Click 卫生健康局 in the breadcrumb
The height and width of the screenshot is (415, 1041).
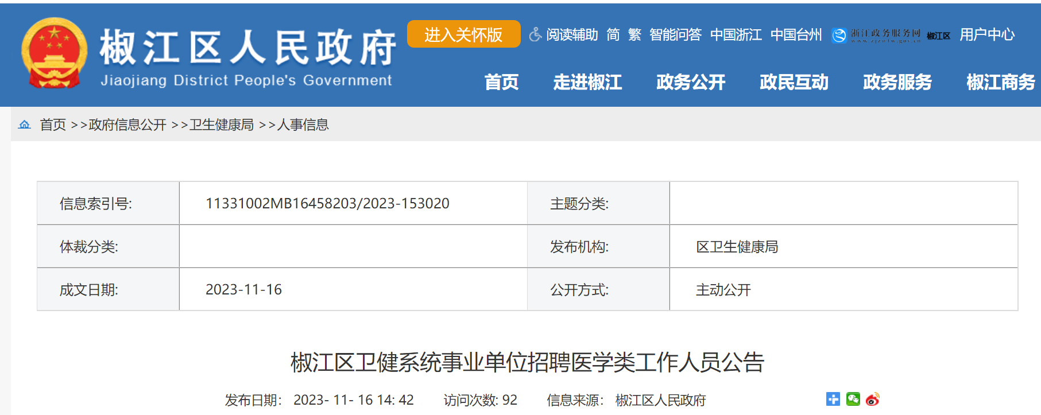pos(222,125)
